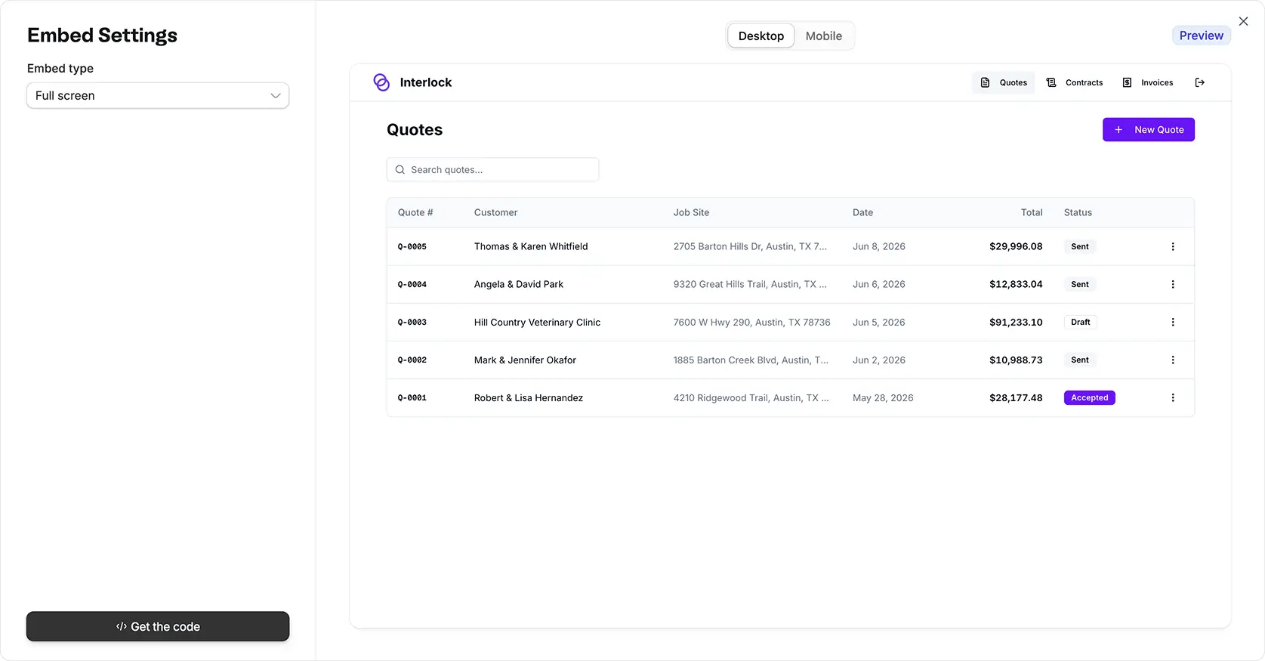Click the Draft status badge

coord(1081,322)
